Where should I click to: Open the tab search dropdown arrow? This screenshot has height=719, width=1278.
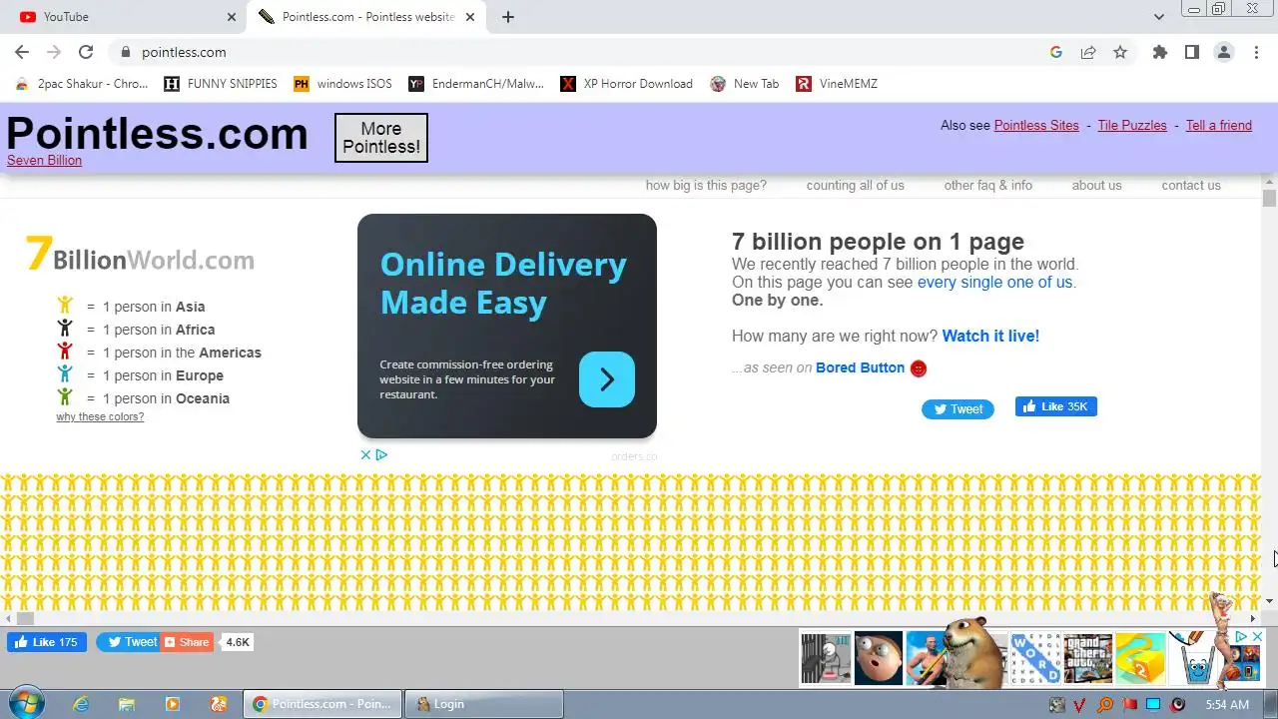pyautogui.click(x=1158, y=17)
